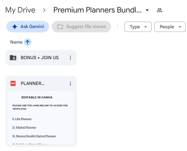This screenshot has width=187, height=151.
Task: Toggle sort direction arrow next to Name
Action: coord(28,42)
